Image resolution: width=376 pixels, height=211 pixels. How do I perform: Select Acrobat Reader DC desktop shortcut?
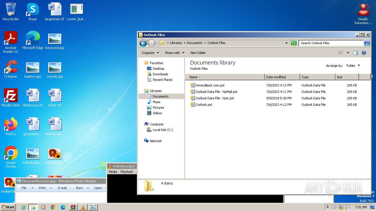[11, 42]
